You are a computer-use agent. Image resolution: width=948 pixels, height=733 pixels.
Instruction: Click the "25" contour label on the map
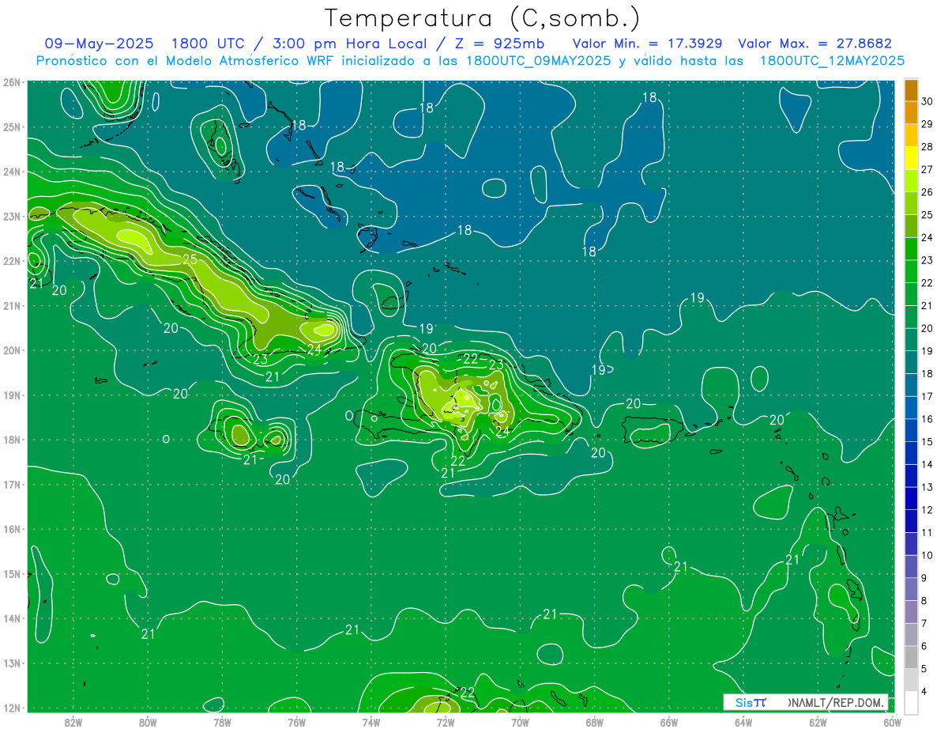(190, 259)
